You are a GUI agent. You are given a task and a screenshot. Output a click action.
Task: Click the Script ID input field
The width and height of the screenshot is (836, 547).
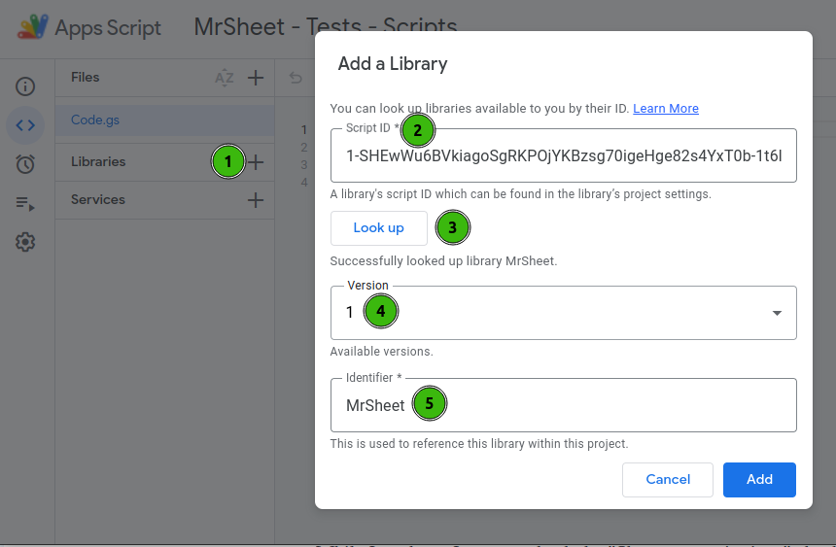click(x=564, y=155)
